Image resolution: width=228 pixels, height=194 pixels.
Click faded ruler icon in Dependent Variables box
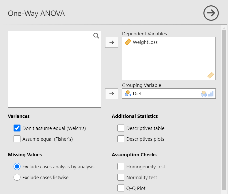pos(211,75)
